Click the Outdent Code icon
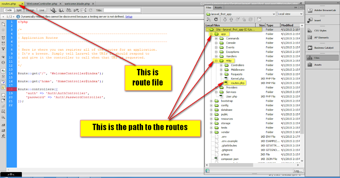 tap(3, 130)
